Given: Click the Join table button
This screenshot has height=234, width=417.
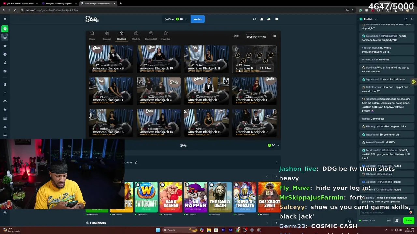Looking at the screenshot, I should click(265, 68).
